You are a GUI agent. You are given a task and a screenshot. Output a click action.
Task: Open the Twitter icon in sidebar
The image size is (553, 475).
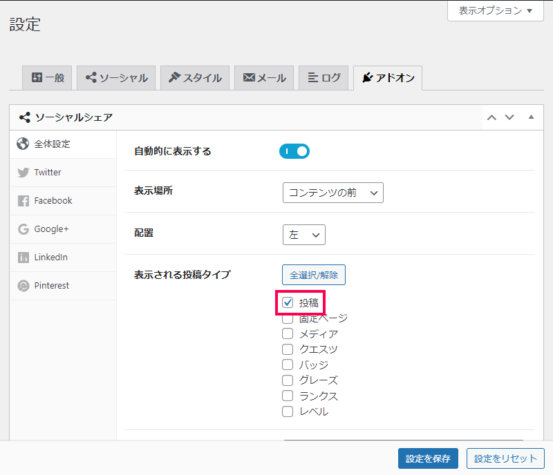pyautogui.click(x=24, y=173)
